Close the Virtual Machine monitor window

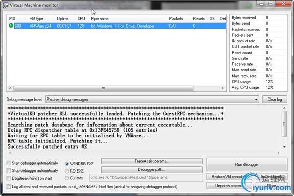284,4
